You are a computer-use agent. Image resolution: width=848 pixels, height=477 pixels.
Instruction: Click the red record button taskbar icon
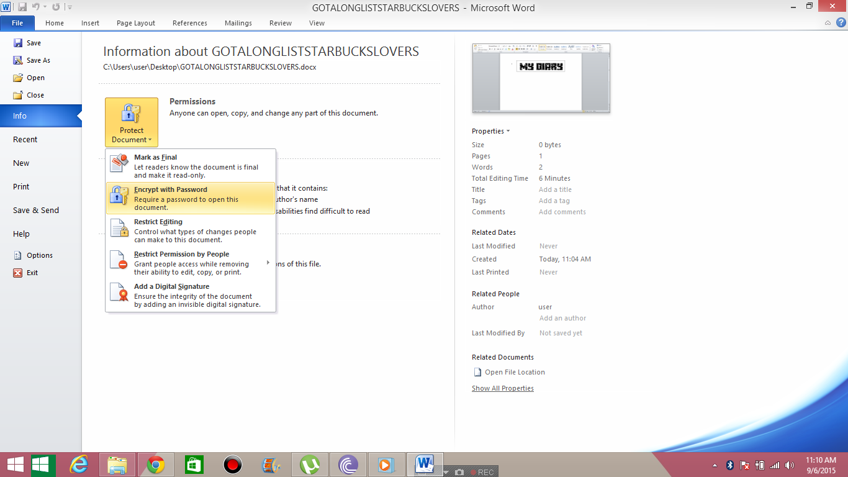233,465
